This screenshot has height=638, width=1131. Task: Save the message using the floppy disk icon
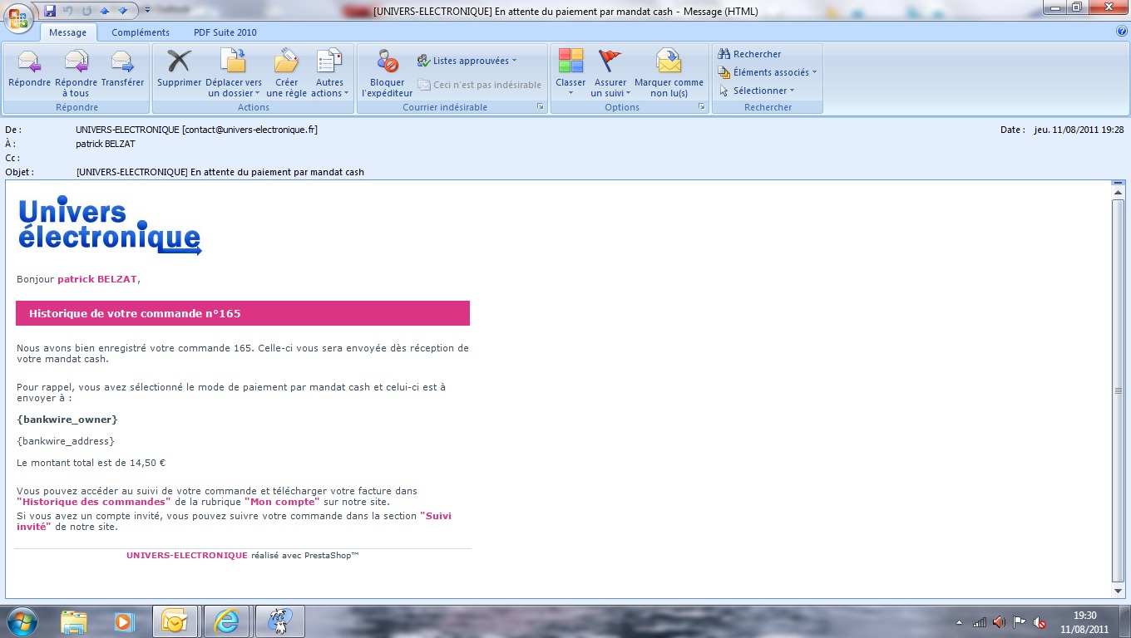point(50,11)
